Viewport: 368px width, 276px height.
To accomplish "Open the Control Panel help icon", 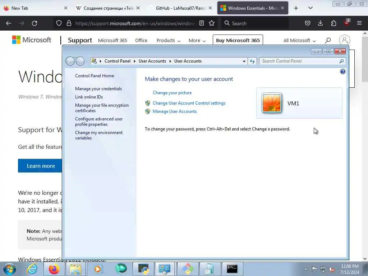I will click(x=342, y=72).
